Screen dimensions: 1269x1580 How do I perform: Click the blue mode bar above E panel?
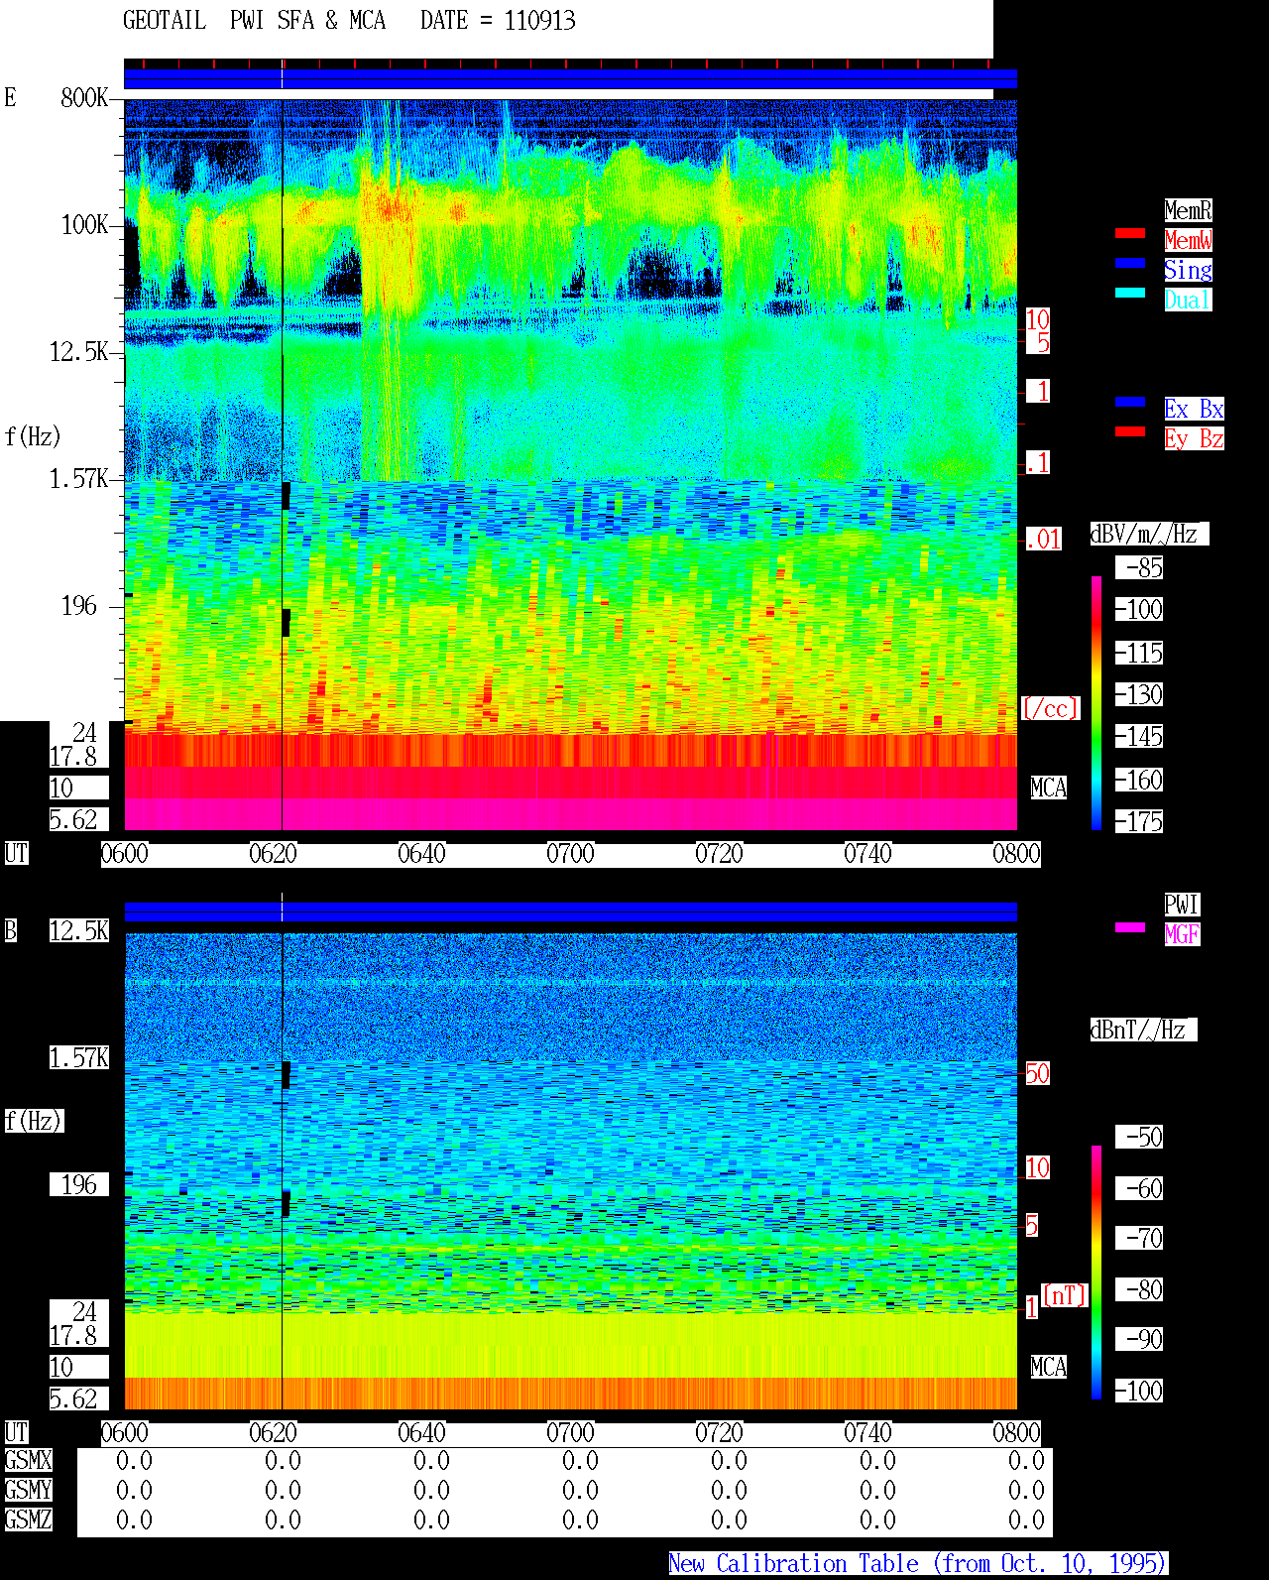(x=570, y=78)
